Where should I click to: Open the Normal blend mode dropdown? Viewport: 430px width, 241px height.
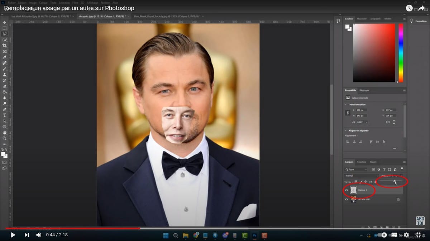click(360, 176)
